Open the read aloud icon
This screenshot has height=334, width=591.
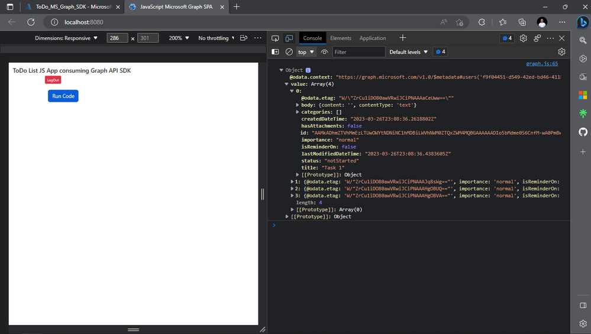coord(444,22)
